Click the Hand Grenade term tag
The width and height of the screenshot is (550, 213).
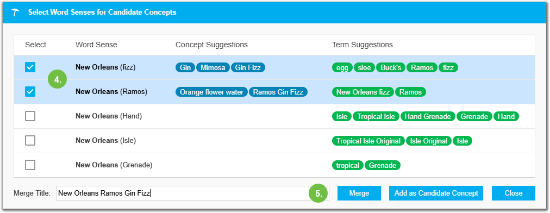[428, 116]
